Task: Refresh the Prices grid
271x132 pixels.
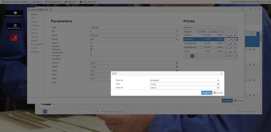Action: coord(236,56)
